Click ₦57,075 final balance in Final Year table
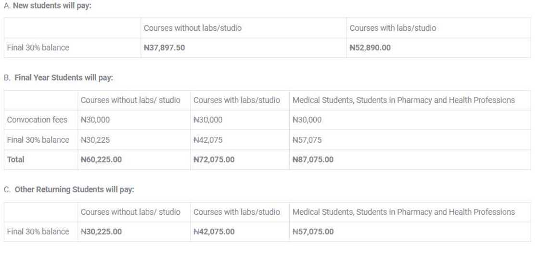The height and width of the screenshot is (258, 539). point(307,140)
